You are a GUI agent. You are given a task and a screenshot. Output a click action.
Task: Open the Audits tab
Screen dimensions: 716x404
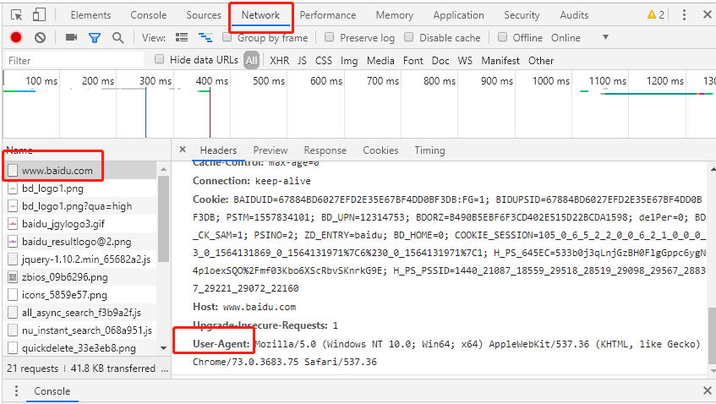[574, 15]
